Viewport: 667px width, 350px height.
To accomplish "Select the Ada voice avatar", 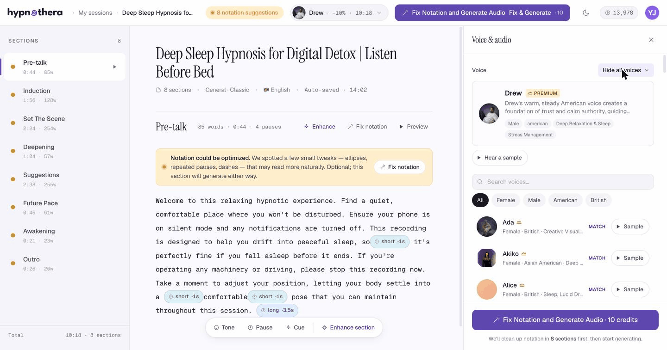I will [x=487, y=227].
